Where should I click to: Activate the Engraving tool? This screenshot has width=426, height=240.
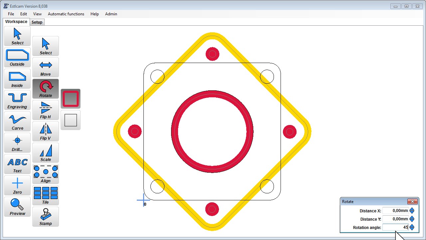[17, 100]
